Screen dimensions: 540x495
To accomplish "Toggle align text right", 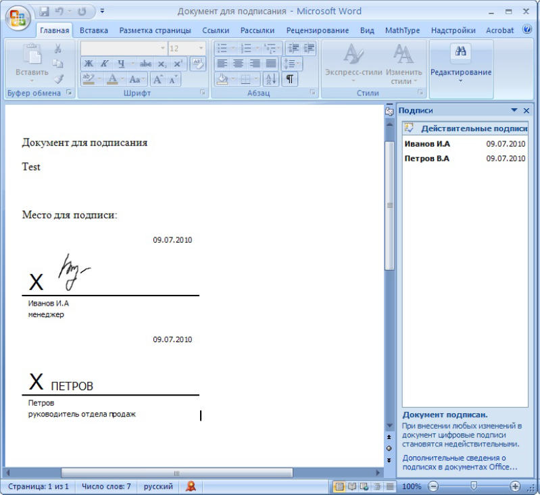I will (x=255, y=64).
